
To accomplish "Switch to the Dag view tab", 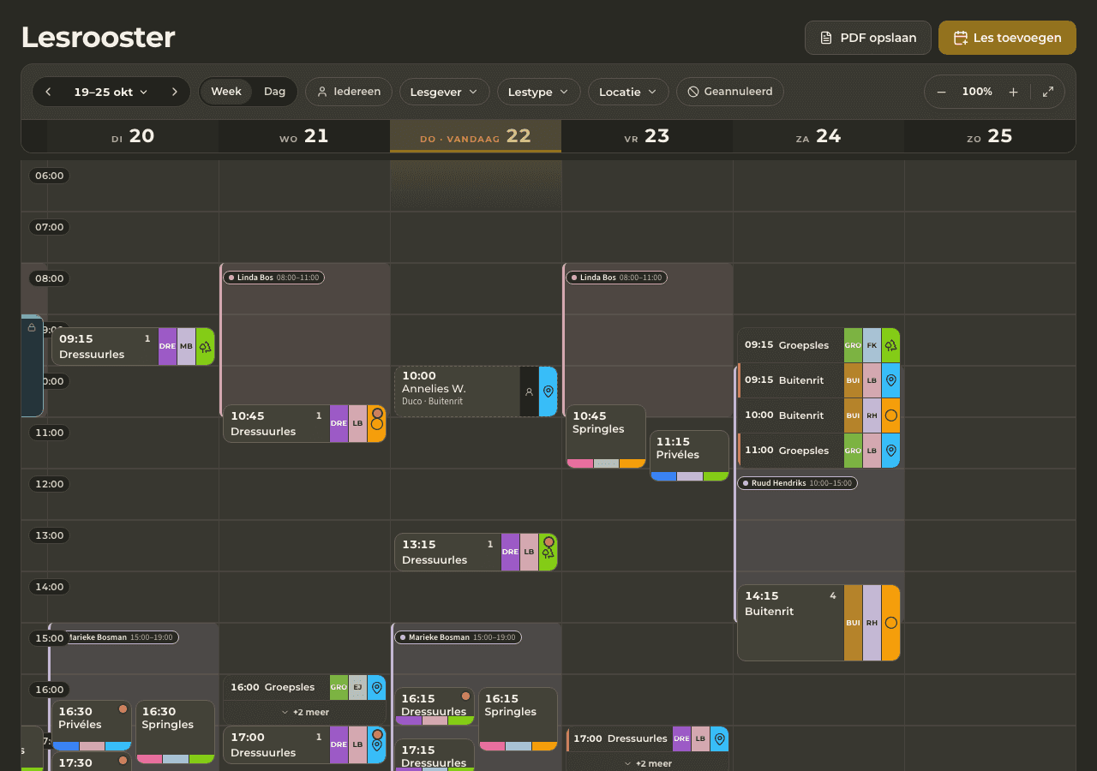I will (274, 92).
